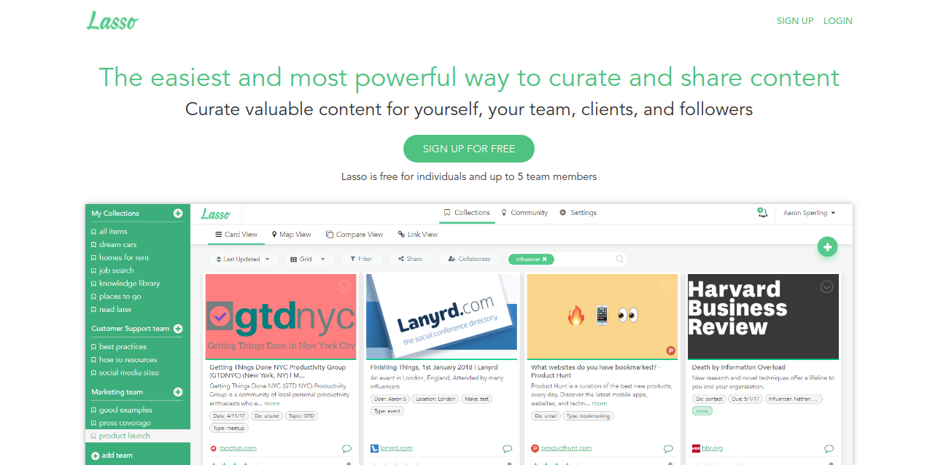Screen dimensions: 938x465
Task: Click the Share button
Action: coord(410,259)
